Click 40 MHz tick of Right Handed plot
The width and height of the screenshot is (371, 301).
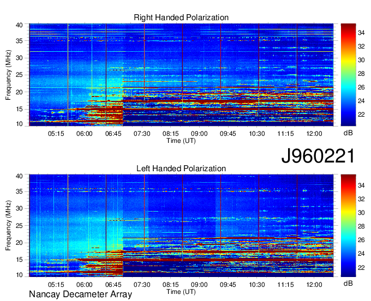19,25
